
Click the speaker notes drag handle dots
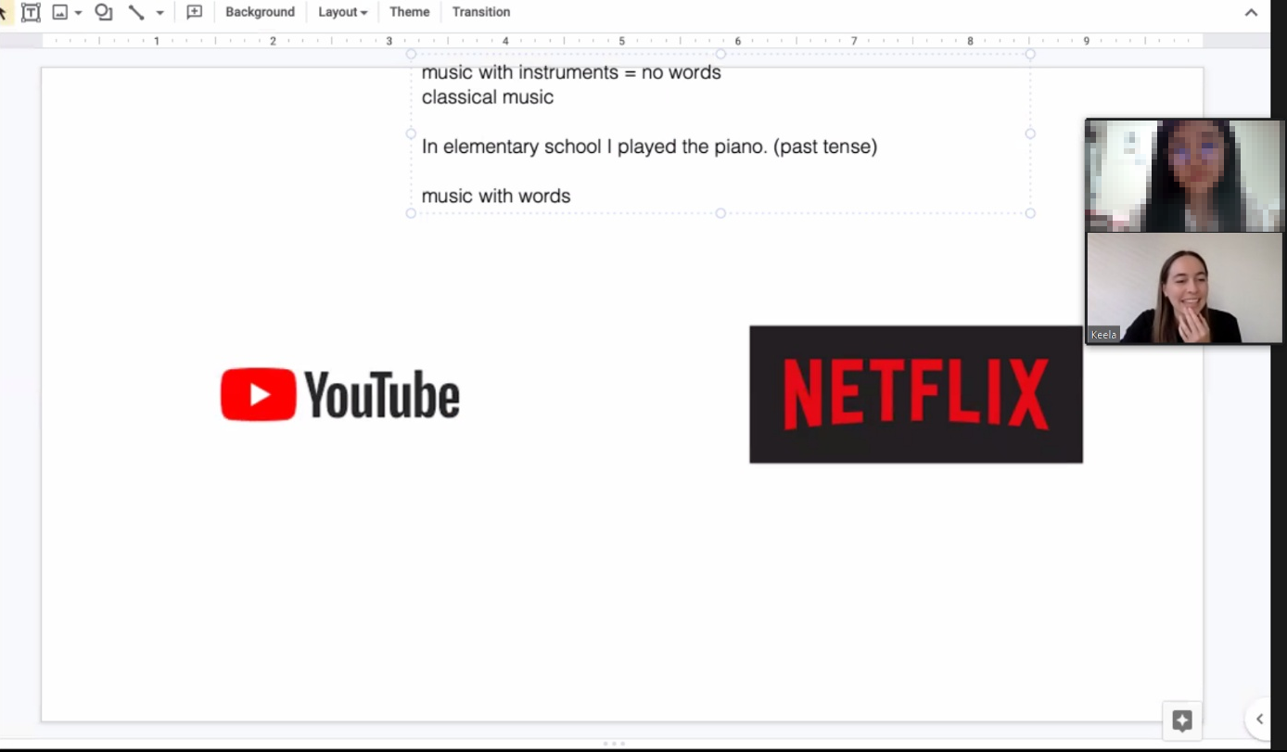(x=614, y=744)
